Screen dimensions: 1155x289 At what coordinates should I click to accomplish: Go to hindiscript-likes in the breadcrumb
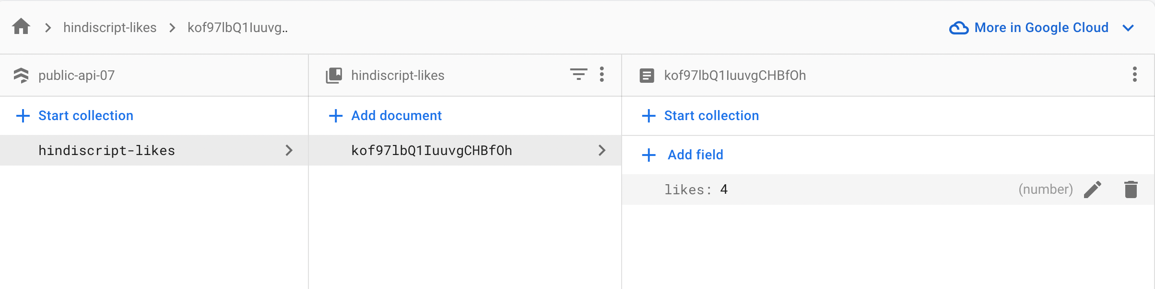110,28
